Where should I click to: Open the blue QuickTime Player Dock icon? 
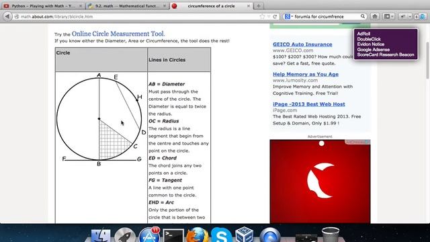pyautogui.click(x=270, y=235)
